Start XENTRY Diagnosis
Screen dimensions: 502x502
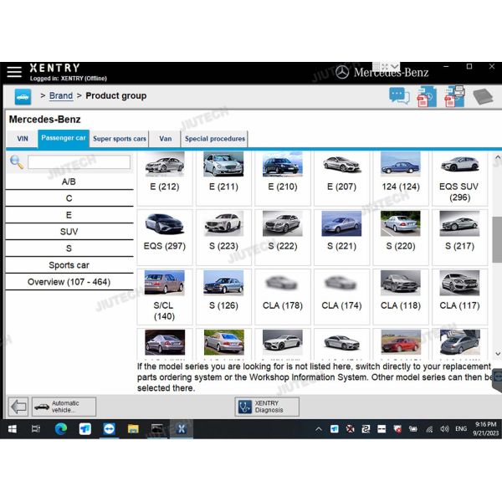coord(266,407)
